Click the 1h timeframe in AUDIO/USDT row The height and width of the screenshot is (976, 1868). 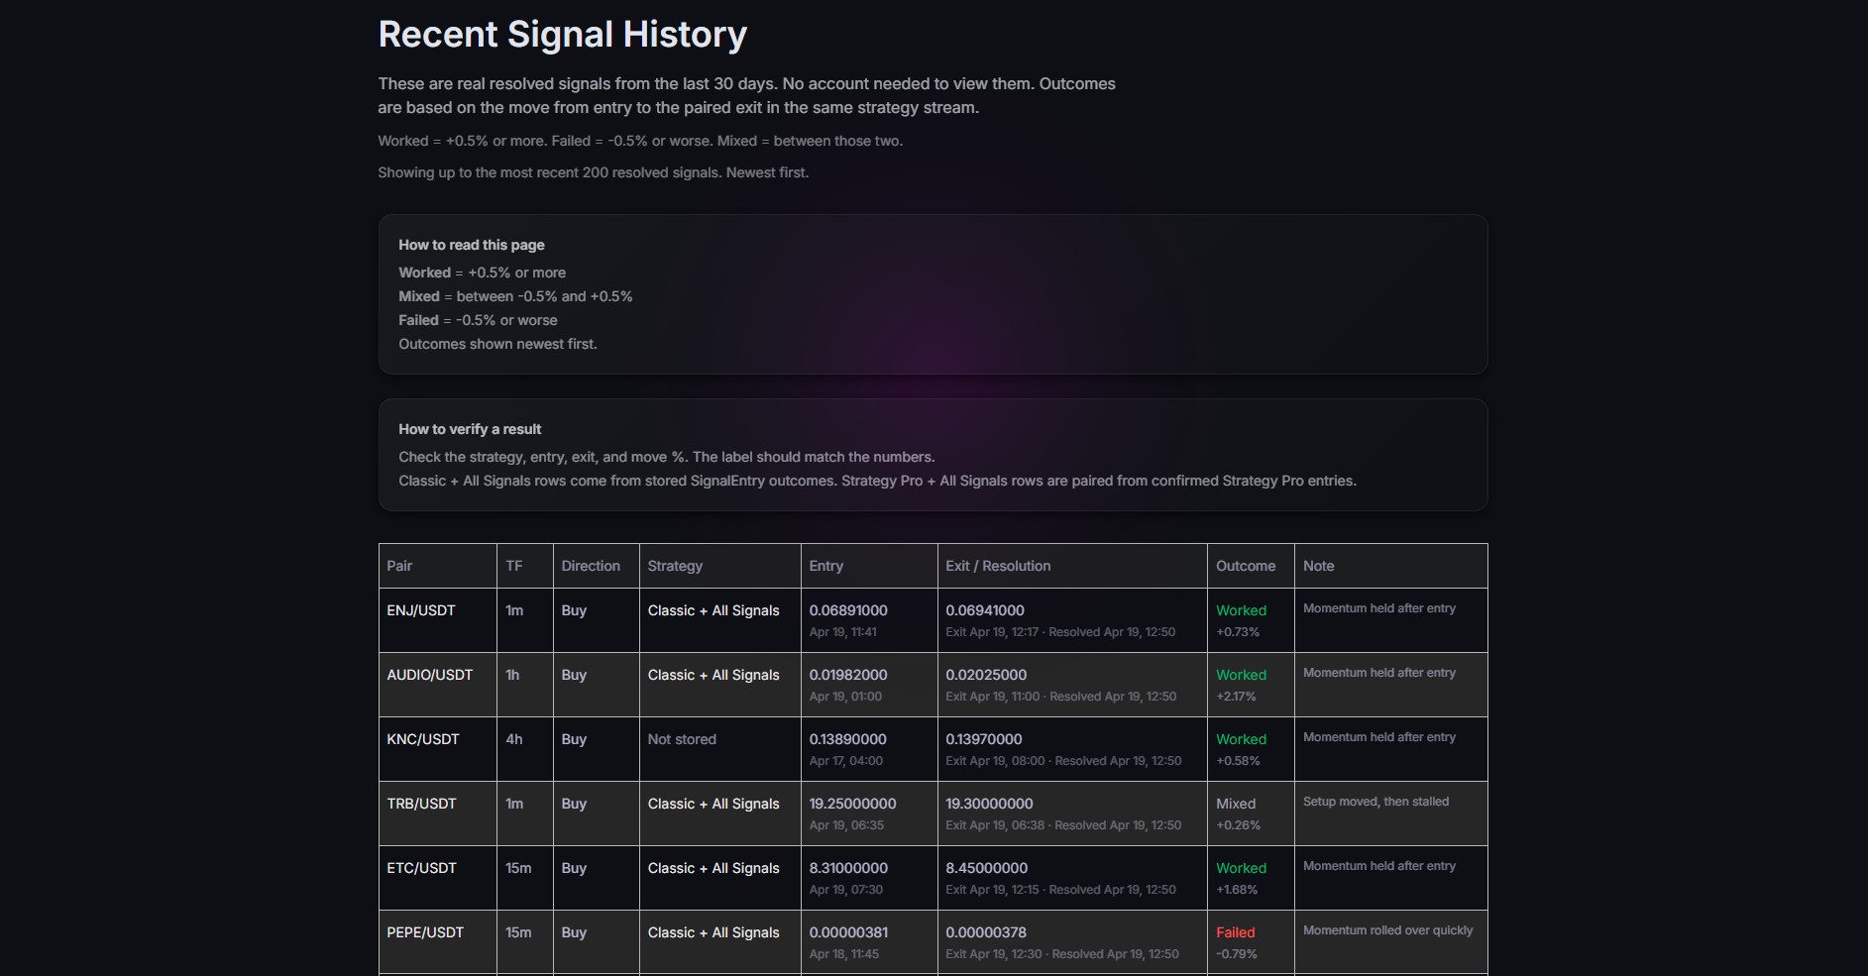[x=512, y=675]
